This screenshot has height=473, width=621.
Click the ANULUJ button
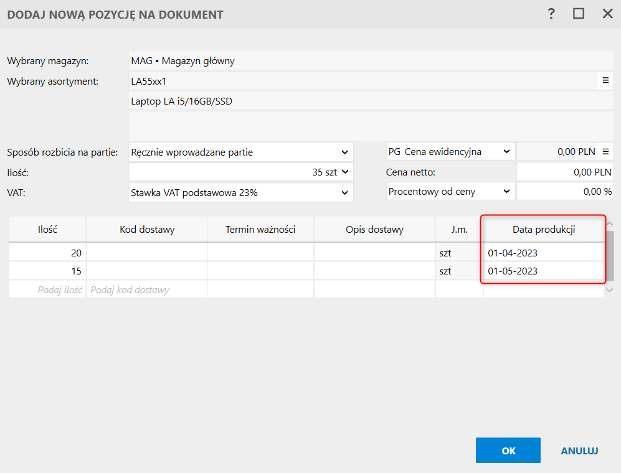pyautogui.click(x=579, y=451)
